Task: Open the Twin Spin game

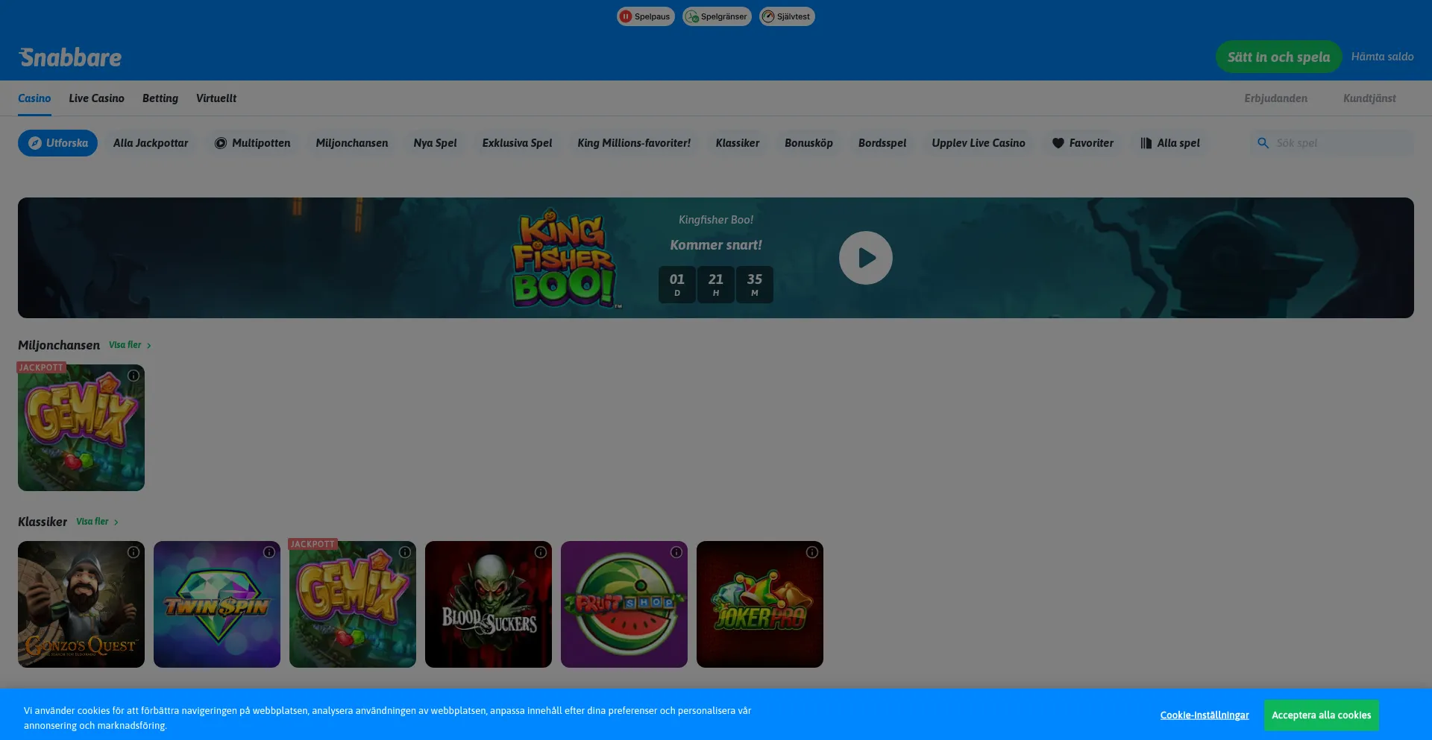Action: pos(217,604)
